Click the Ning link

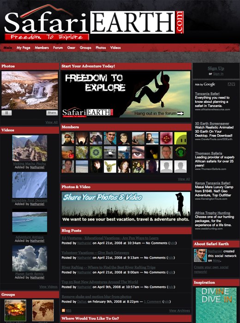click(216, 261)
